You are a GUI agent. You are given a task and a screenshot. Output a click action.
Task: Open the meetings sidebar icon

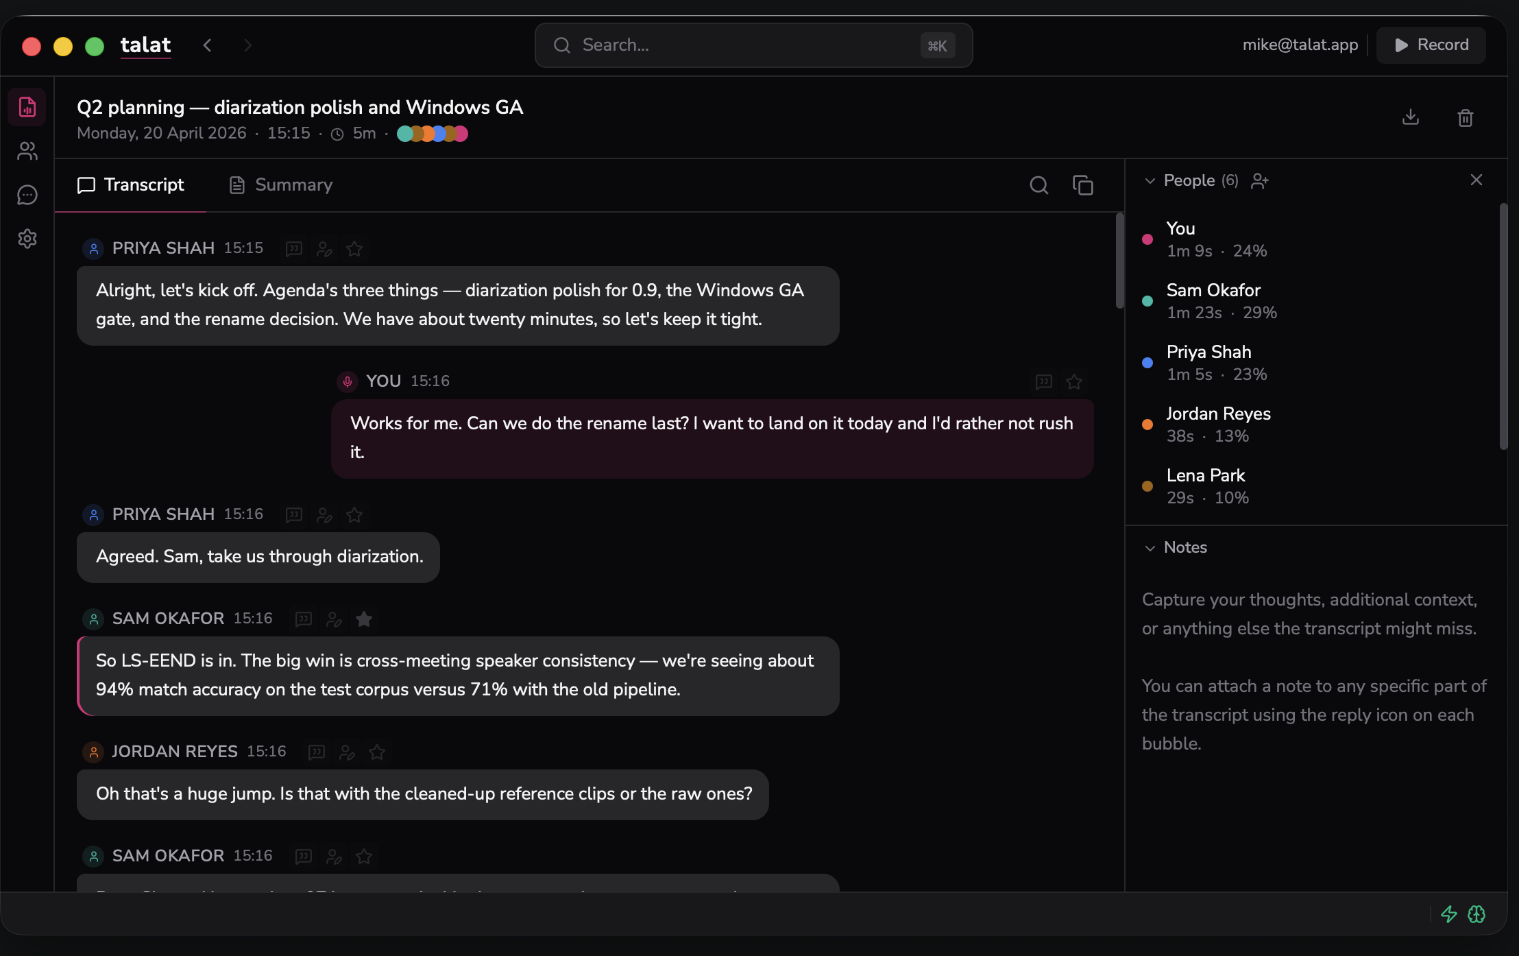pos(27,107)
